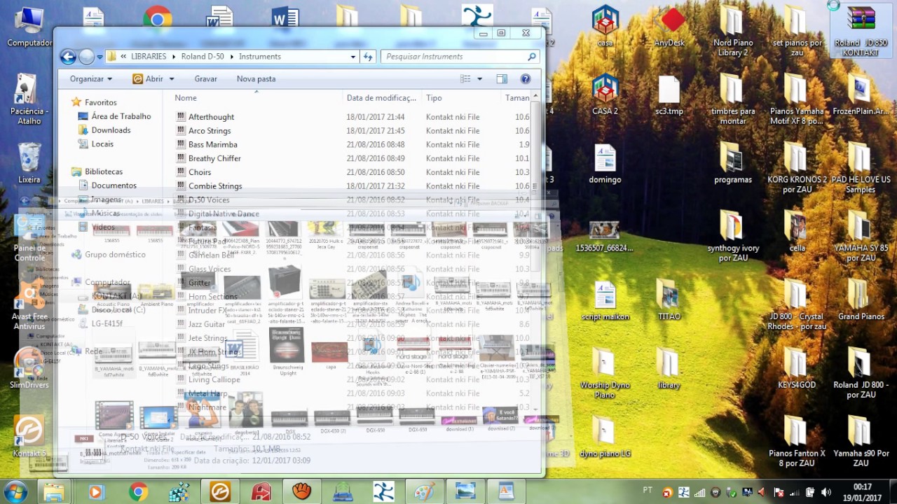Sort by Data de modificação column
This screenshot has width=897, height=504.
point(382,98)
